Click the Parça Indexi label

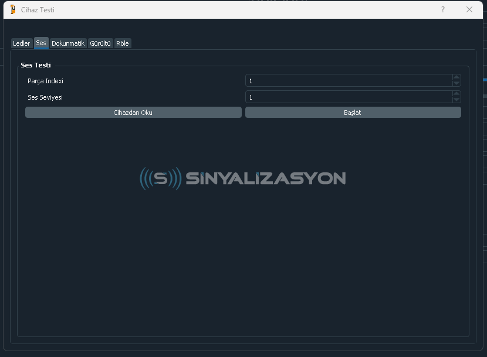tap(45, 81)
